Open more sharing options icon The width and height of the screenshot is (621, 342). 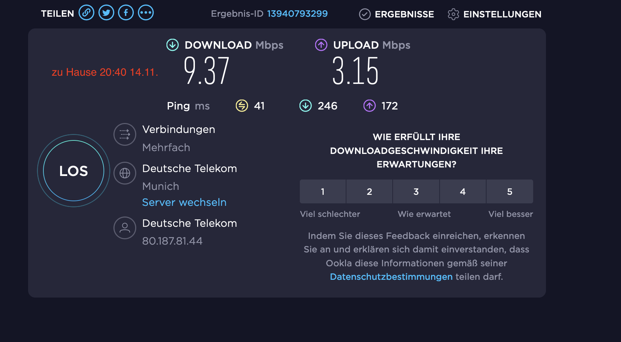pos(146,13)
